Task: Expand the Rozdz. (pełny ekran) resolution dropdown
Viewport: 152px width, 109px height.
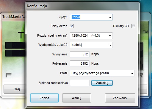Action: pyautogui.click(x=91, y=36)
